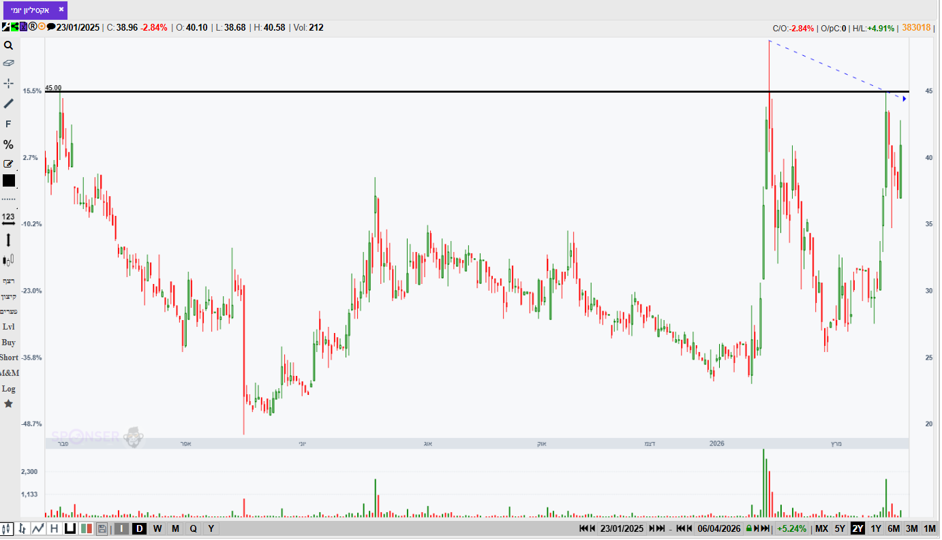Click the black U-shaped icon in bottom bar

pos(70,528)
